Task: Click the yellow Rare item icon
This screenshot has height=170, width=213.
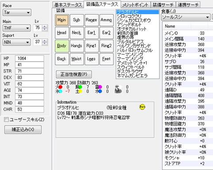Action: [142, 107]
